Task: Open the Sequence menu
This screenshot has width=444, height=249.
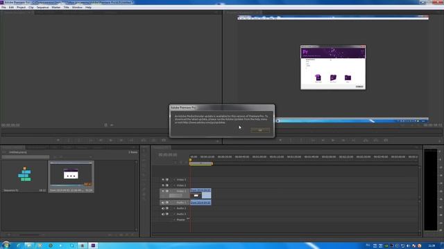Action: (43, 8)
